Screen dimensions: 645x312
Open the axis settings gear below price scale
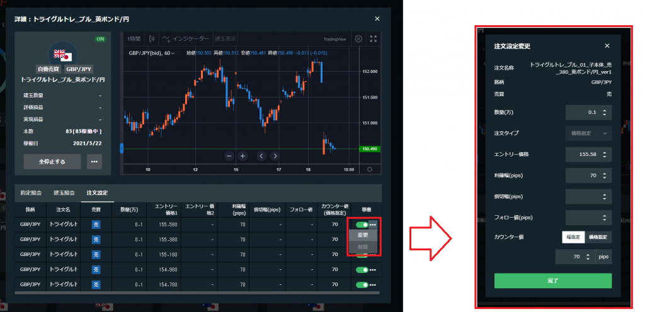tap(370, 170)
